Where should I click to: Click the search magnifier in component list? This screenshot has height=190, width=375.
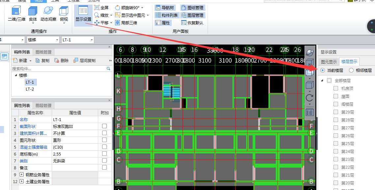point(108,69)
